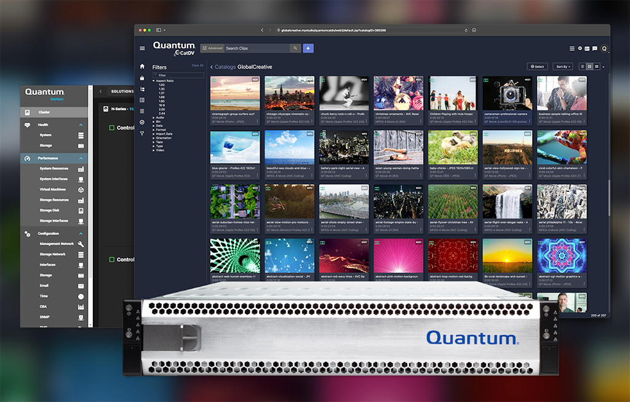Click the magnifier search button in CatDV
The image size is (630, 402).
[x=295, y=48]
